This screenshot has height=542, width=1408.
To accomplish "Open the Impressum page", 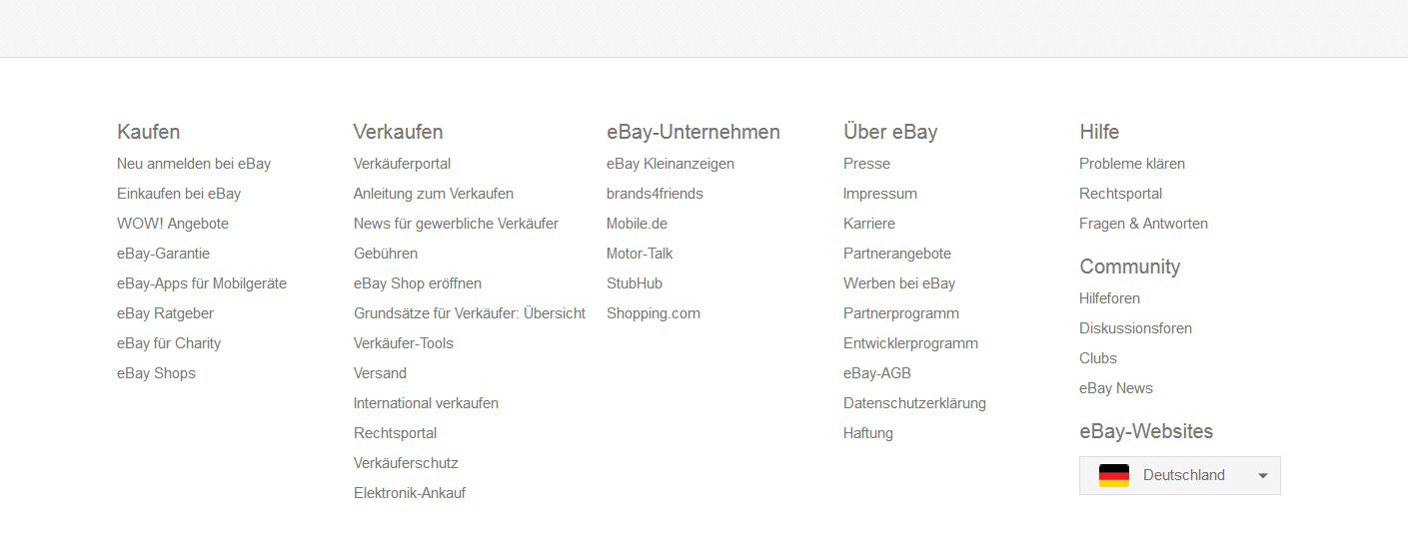I will [x=880, y=194].
